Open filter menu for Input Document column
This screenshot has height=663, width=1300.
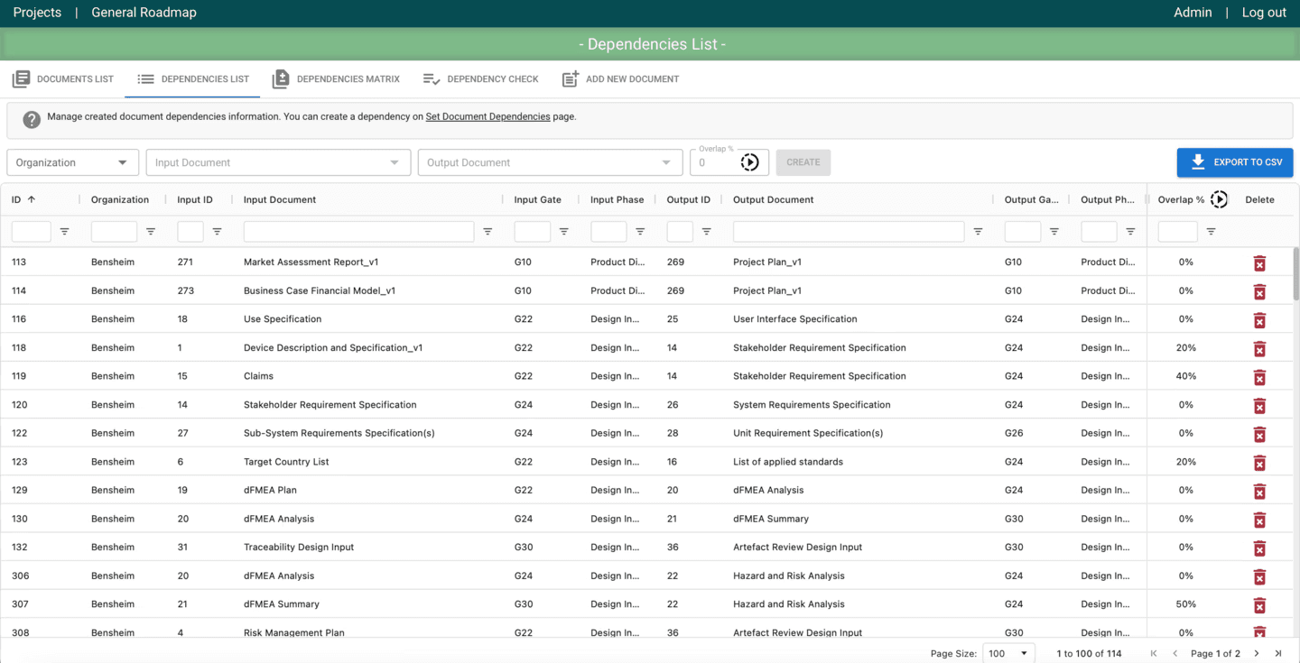[487, 232]
